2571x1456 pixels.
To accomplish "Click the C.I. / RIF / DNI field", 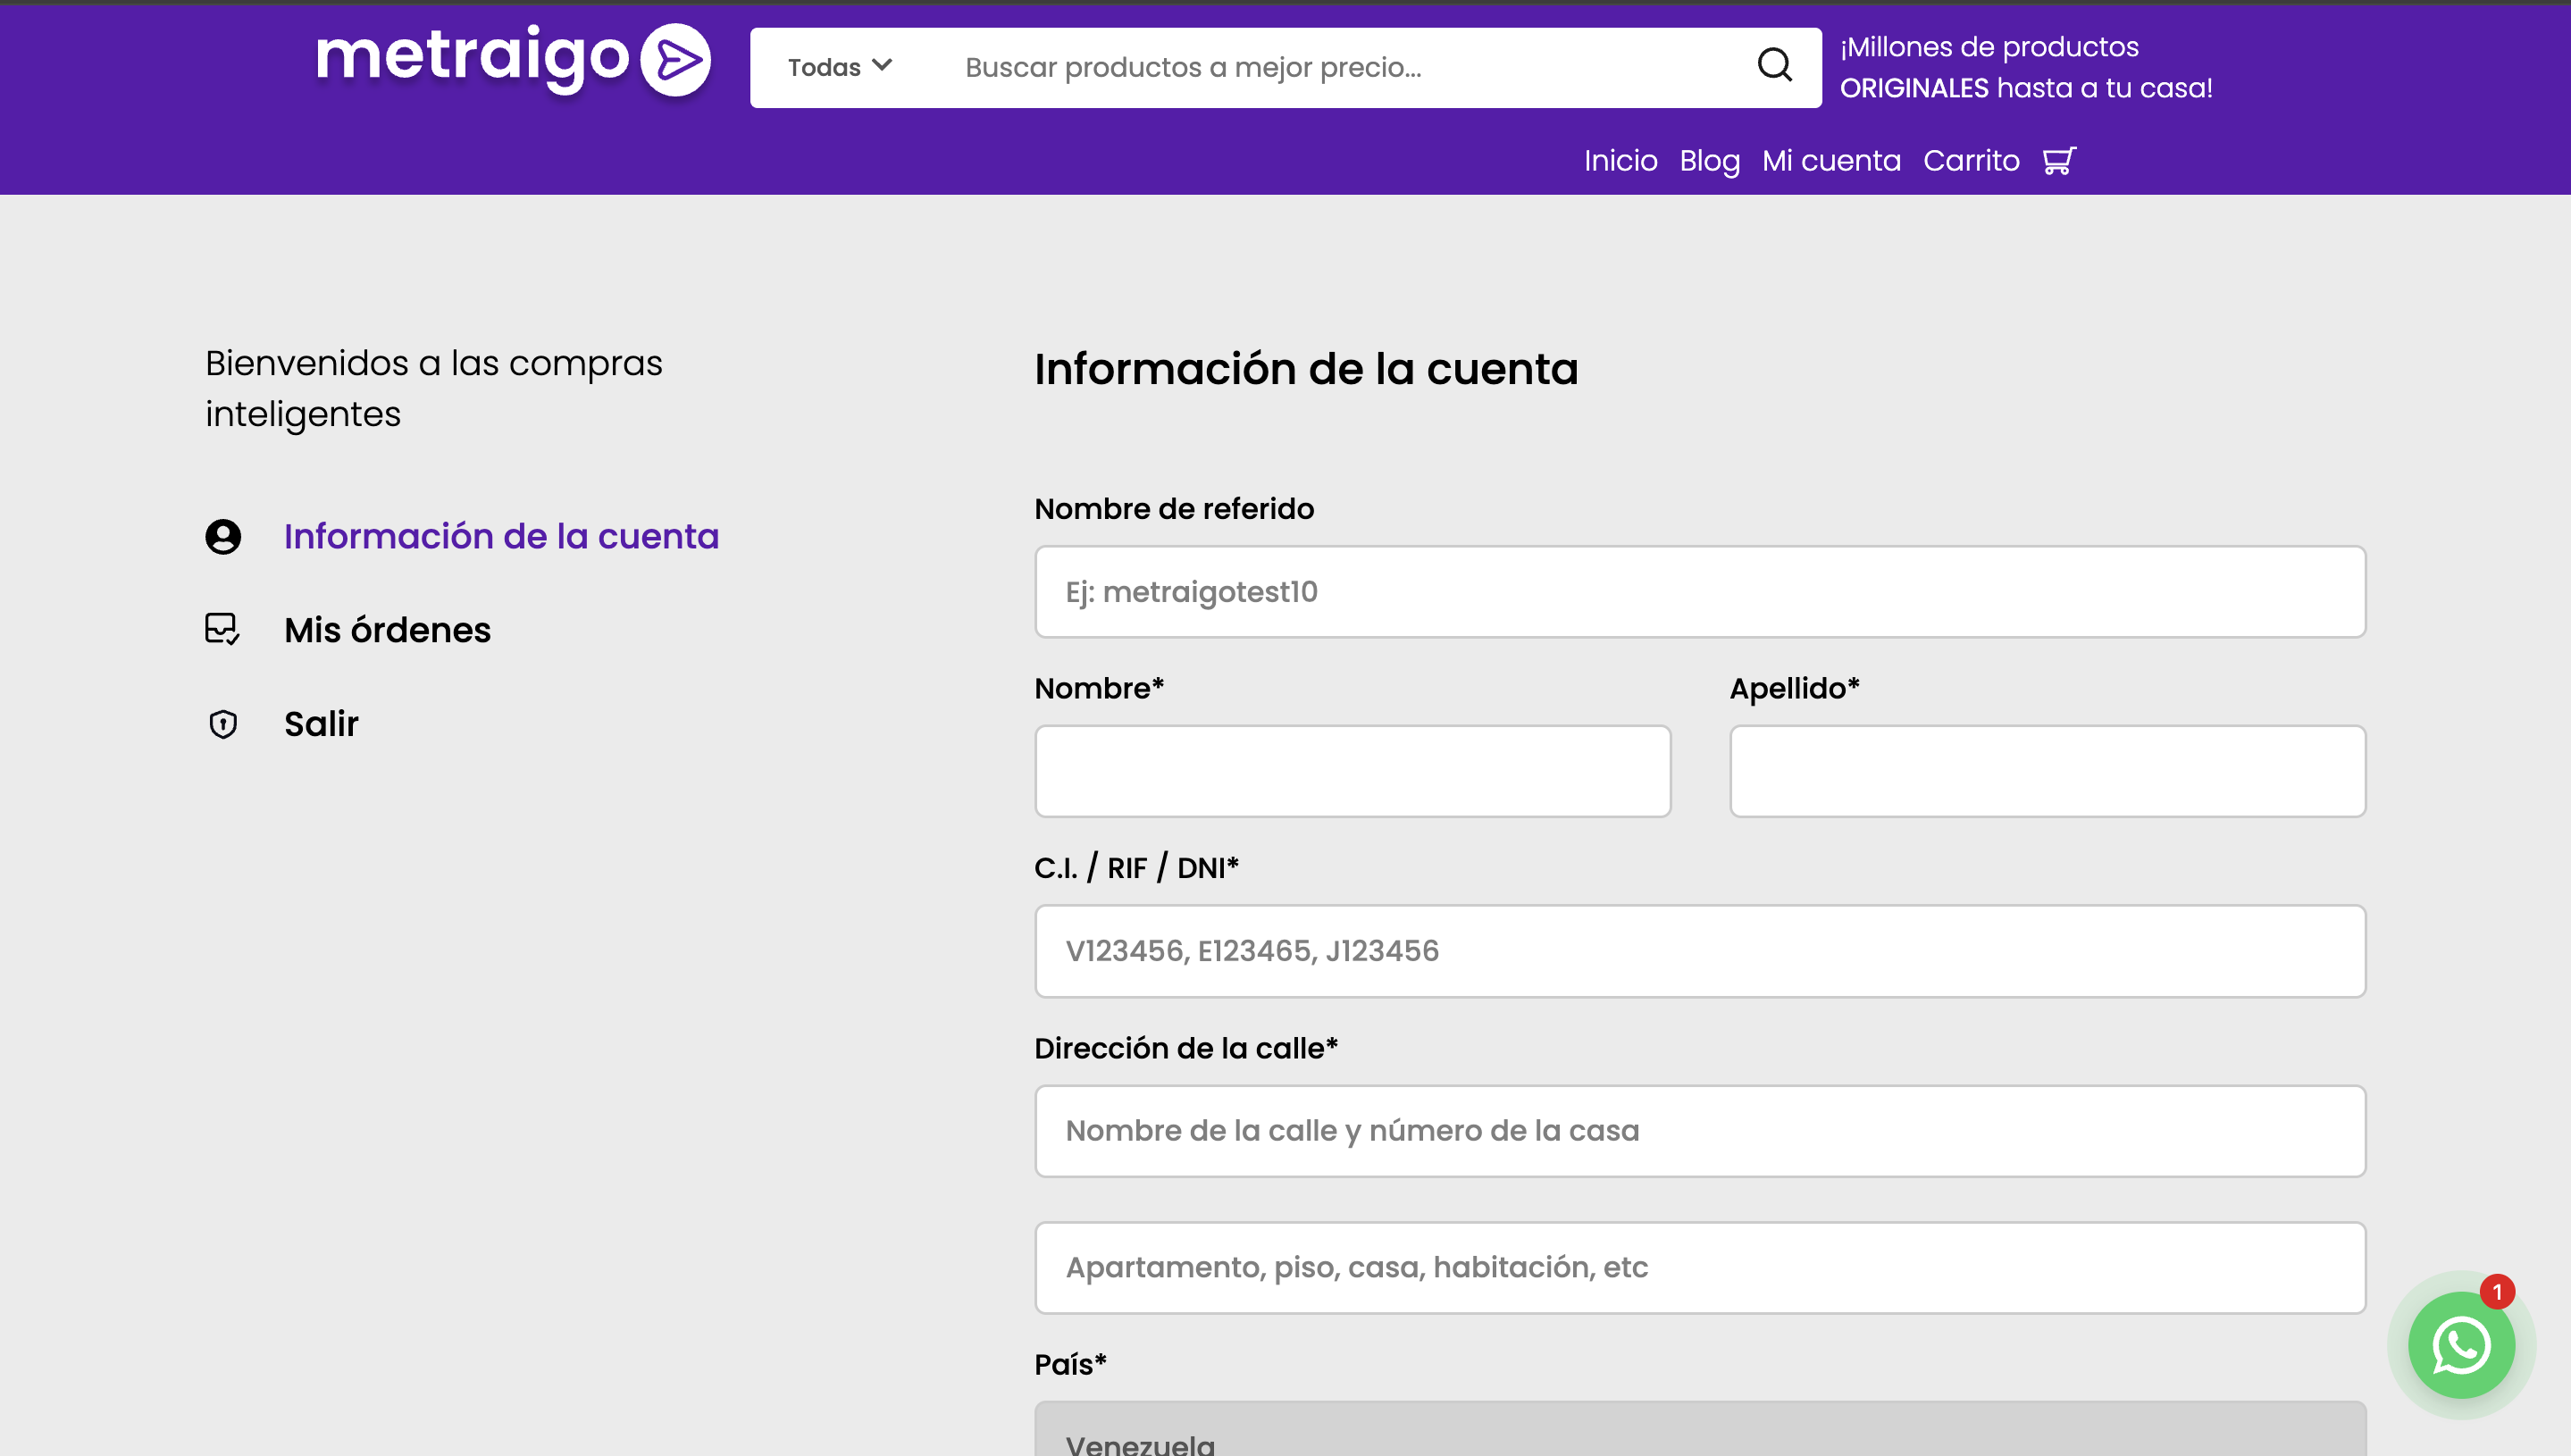I will 1700,951.
